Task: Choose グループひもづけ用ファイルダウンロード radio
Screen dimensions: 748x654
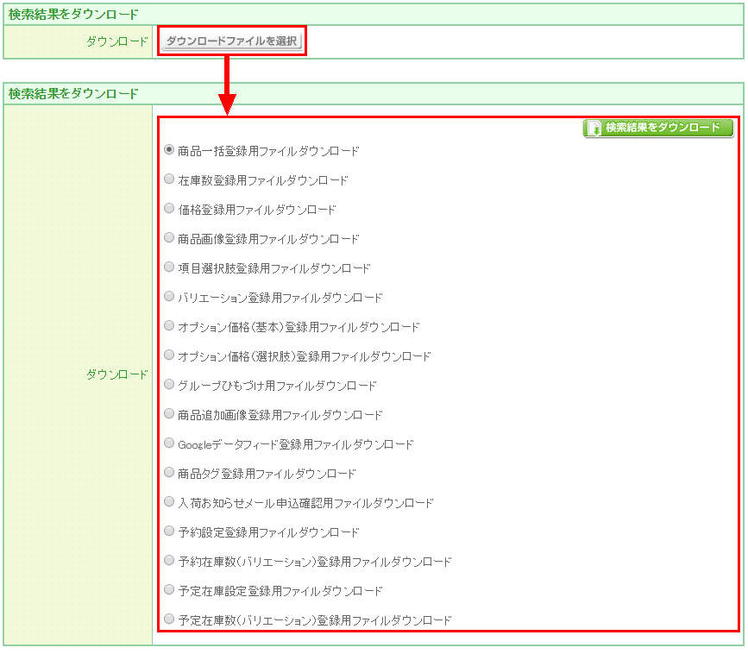Action: (169, 385)
